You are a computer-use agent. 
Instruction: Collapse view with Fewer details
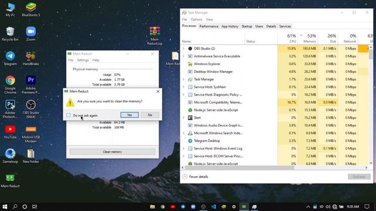click(x=195, y=177)
